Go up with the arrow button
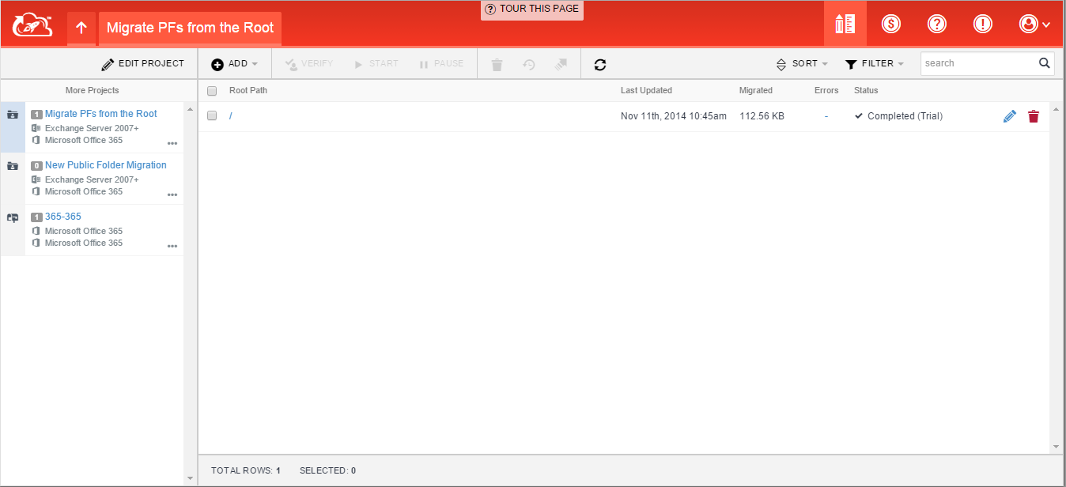The image size is (1066, 487). click(81, 28)
